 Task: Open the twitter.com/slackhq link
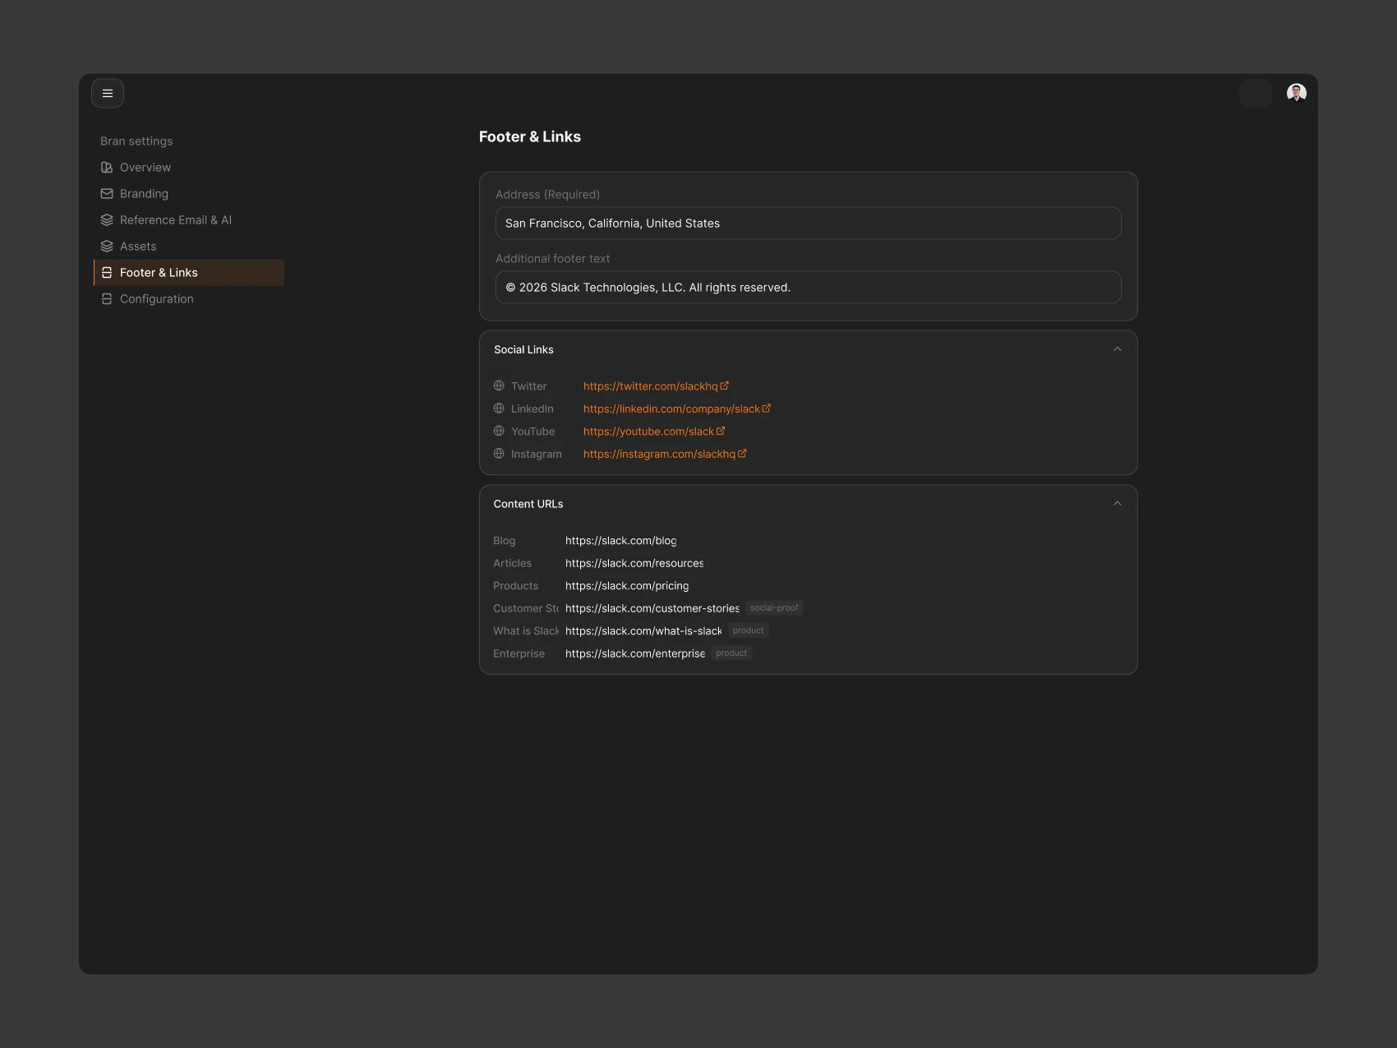[651, 386]
